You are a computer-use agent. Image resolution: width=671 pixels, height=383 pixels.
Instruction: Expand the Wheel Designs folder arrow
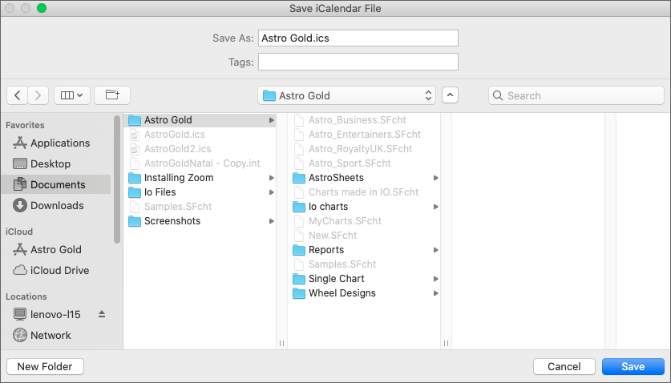click(x=435, y=293)
